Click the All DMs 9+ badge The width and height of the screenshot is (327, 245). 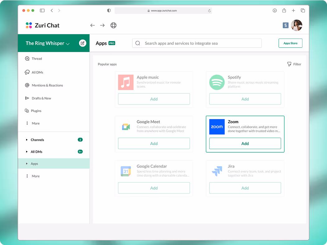click(80, 152)
